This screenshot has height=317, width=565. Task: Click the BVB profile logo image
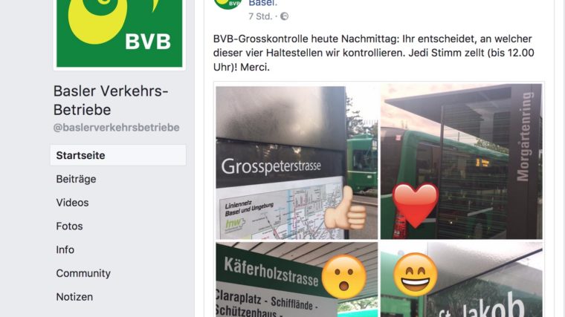[x=119, y=33]
